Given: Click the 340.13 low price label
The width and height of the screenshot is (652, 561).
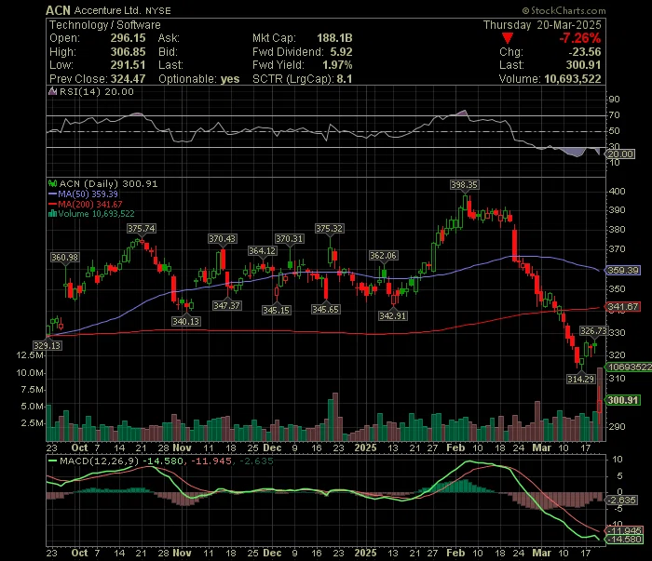Looking at the screenshot, I should (186, 321).
